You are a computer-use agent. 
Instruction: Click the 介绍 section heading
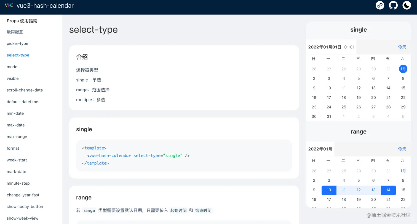82,57
